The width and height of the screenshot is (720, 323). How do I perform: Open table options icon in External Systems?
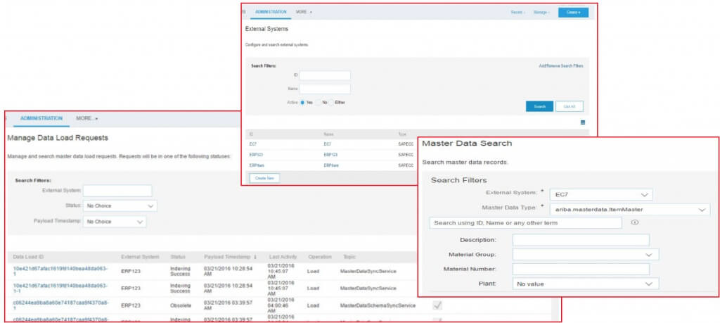[583, 122]
